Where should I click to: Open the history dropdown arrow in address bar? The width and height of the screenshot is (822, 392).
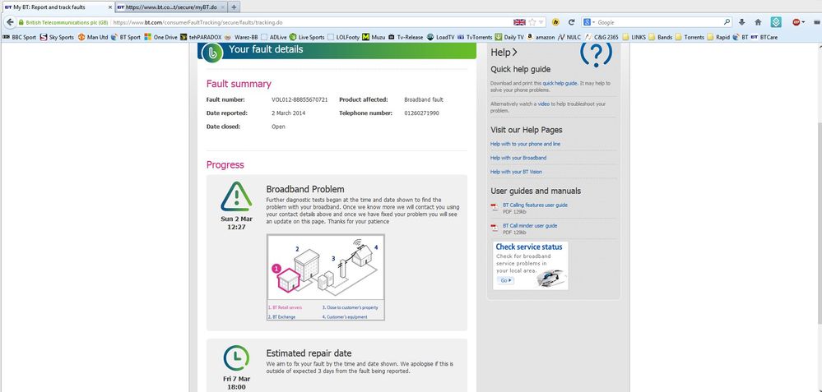point(541,22)
